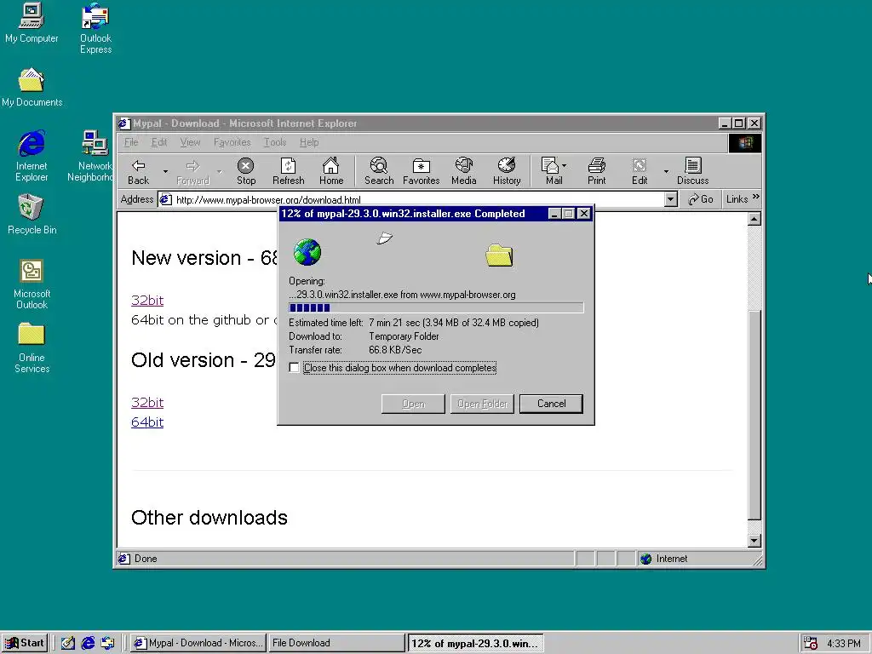Image resolution: width=872 pixels, height=654 pixels.
Task: Click the globe icon in download dialog
Action: (307, 252)
